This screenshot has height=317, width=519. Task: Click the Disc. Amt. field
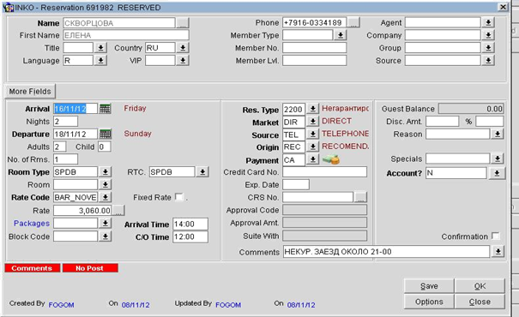tap(442, 122)
